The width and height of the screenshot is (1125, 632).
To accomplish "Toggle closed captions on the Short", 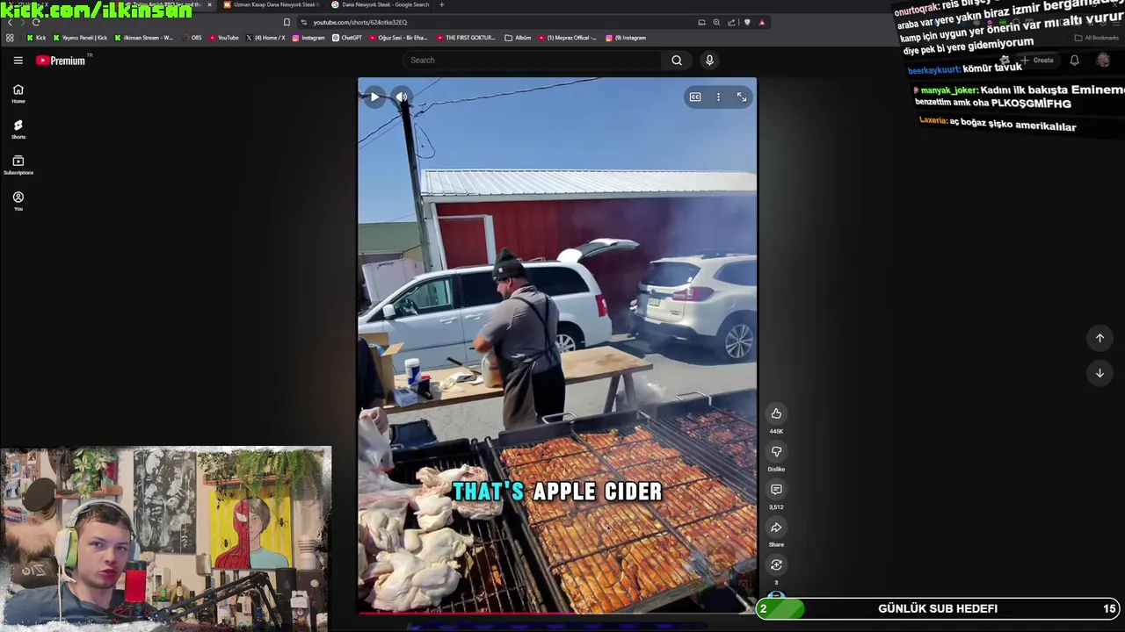I will 695,97.
